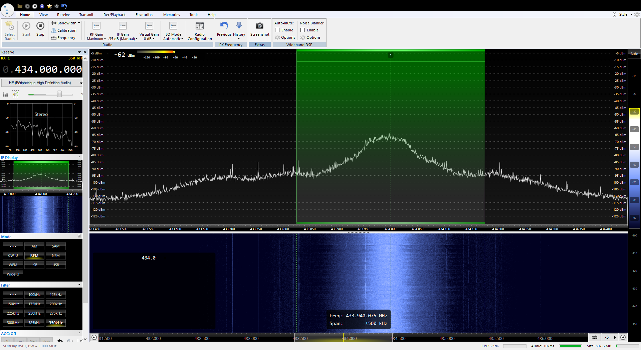Click the audio equalizer bars icon

click(x=5, y=95)
